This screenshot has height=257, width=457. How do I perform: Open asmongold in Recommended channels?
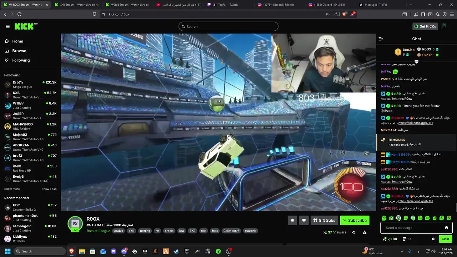[30, 228]
